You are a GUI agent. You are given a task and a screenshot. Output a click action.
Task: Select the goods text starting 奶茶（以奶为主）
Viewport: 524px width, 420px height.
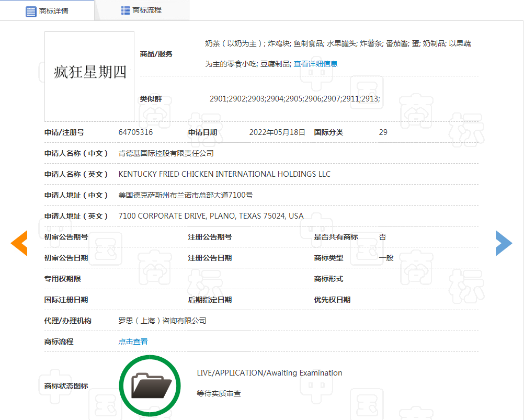click(x=338, y=53)
